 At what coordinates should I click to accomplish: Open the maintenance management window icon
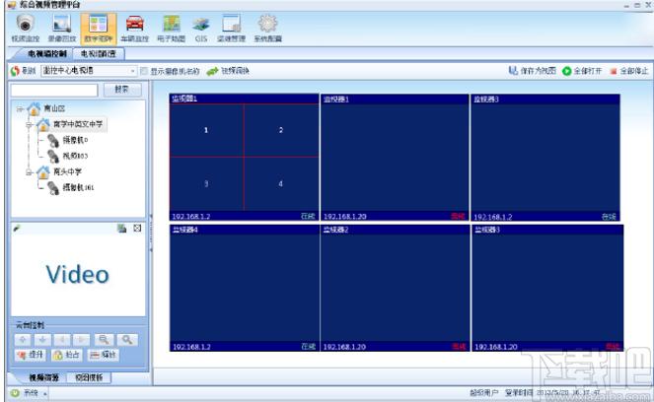coord(231,25)
